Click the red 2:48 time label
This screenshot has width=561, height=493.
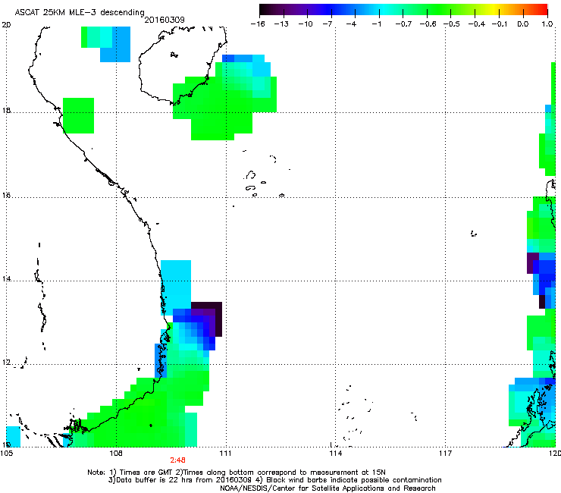point(178,460)
